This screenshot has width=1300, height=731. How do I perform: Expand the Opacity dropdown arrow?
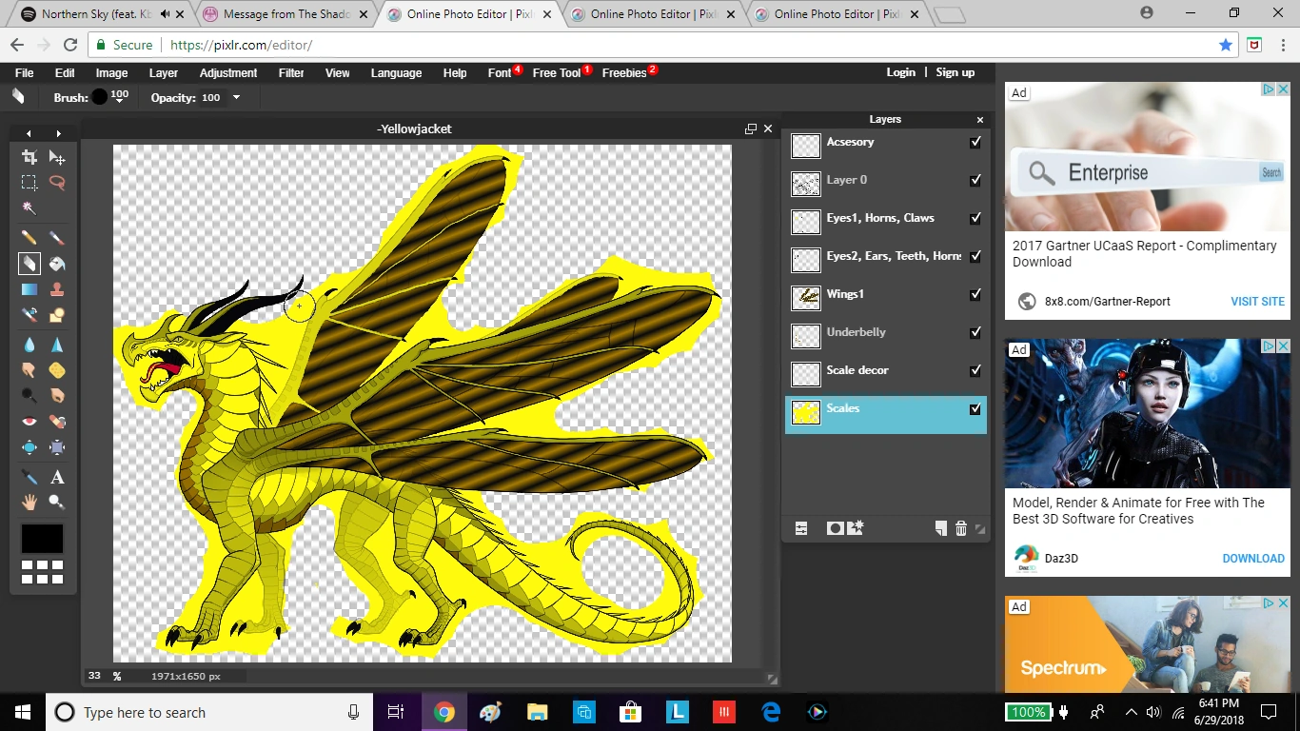coord(236,98)
